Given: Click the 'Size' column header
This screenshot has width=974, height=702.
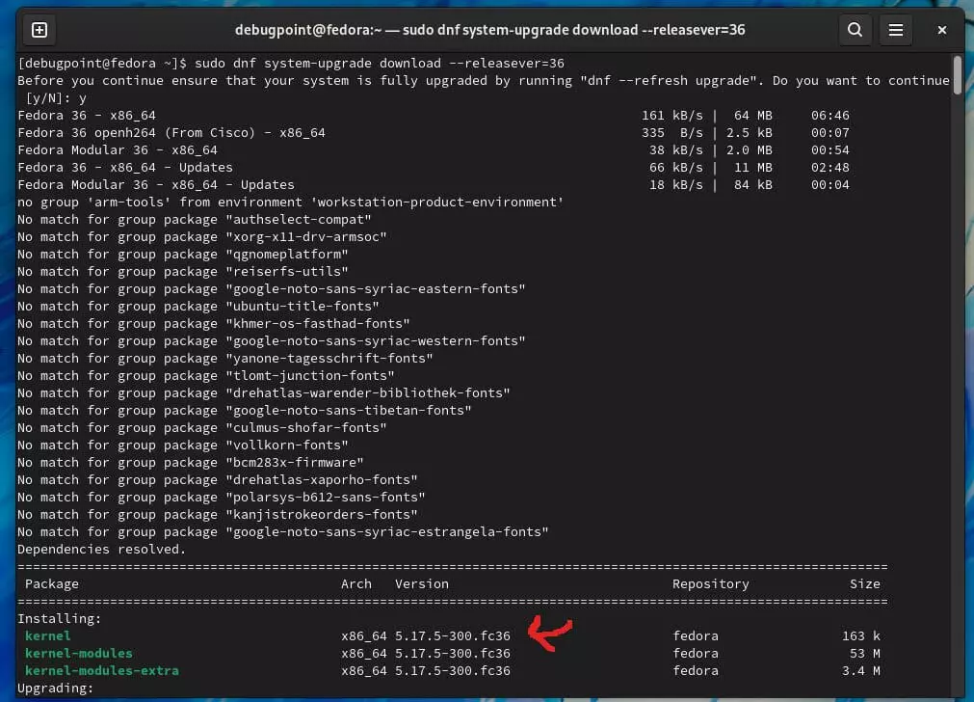Looking at the screenshot, I should click(865, 584).
